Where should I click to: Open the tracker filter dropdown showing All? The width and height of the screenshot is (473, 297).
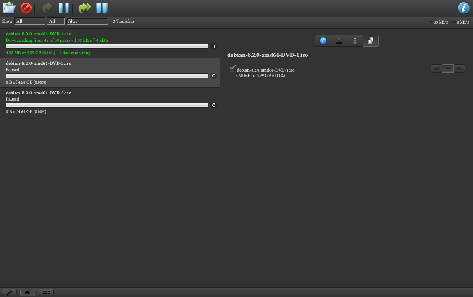[x=56, y=21]
